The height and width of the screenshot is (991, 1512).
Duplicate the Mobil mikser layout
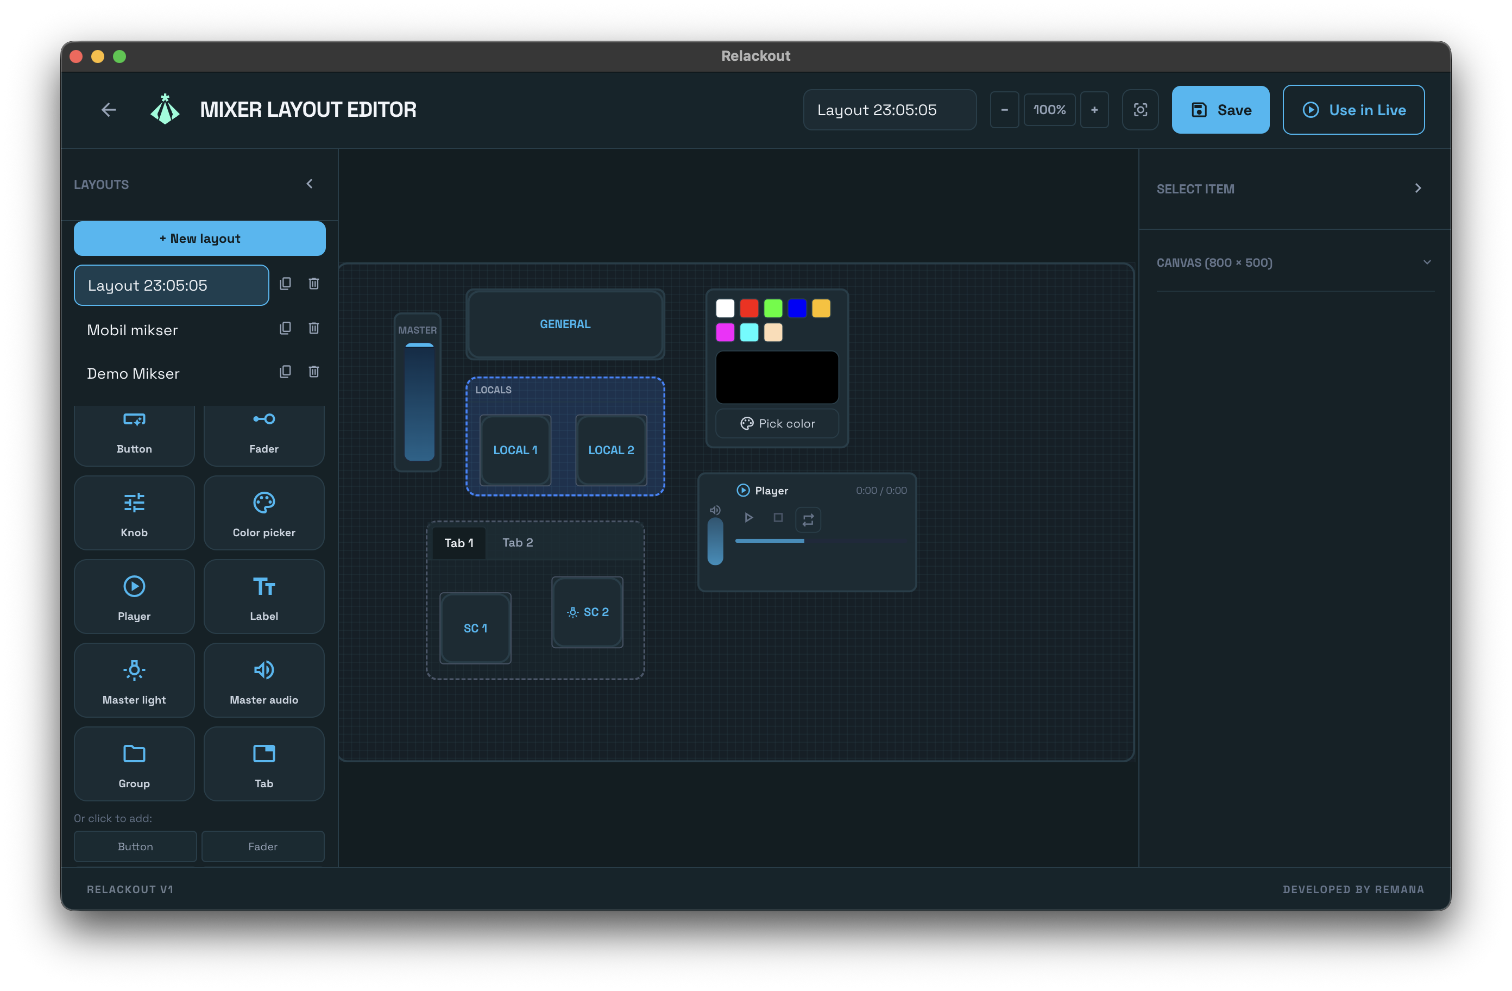(x=285, y=328)
